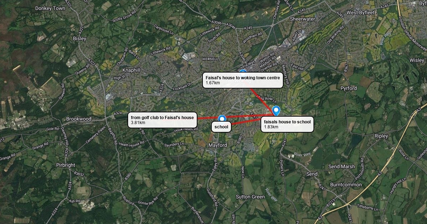Image resolution: width=427 pixels, height=224 pixels.
Task: Click the red line between golf club label and school pin
Action: [207, 118]
